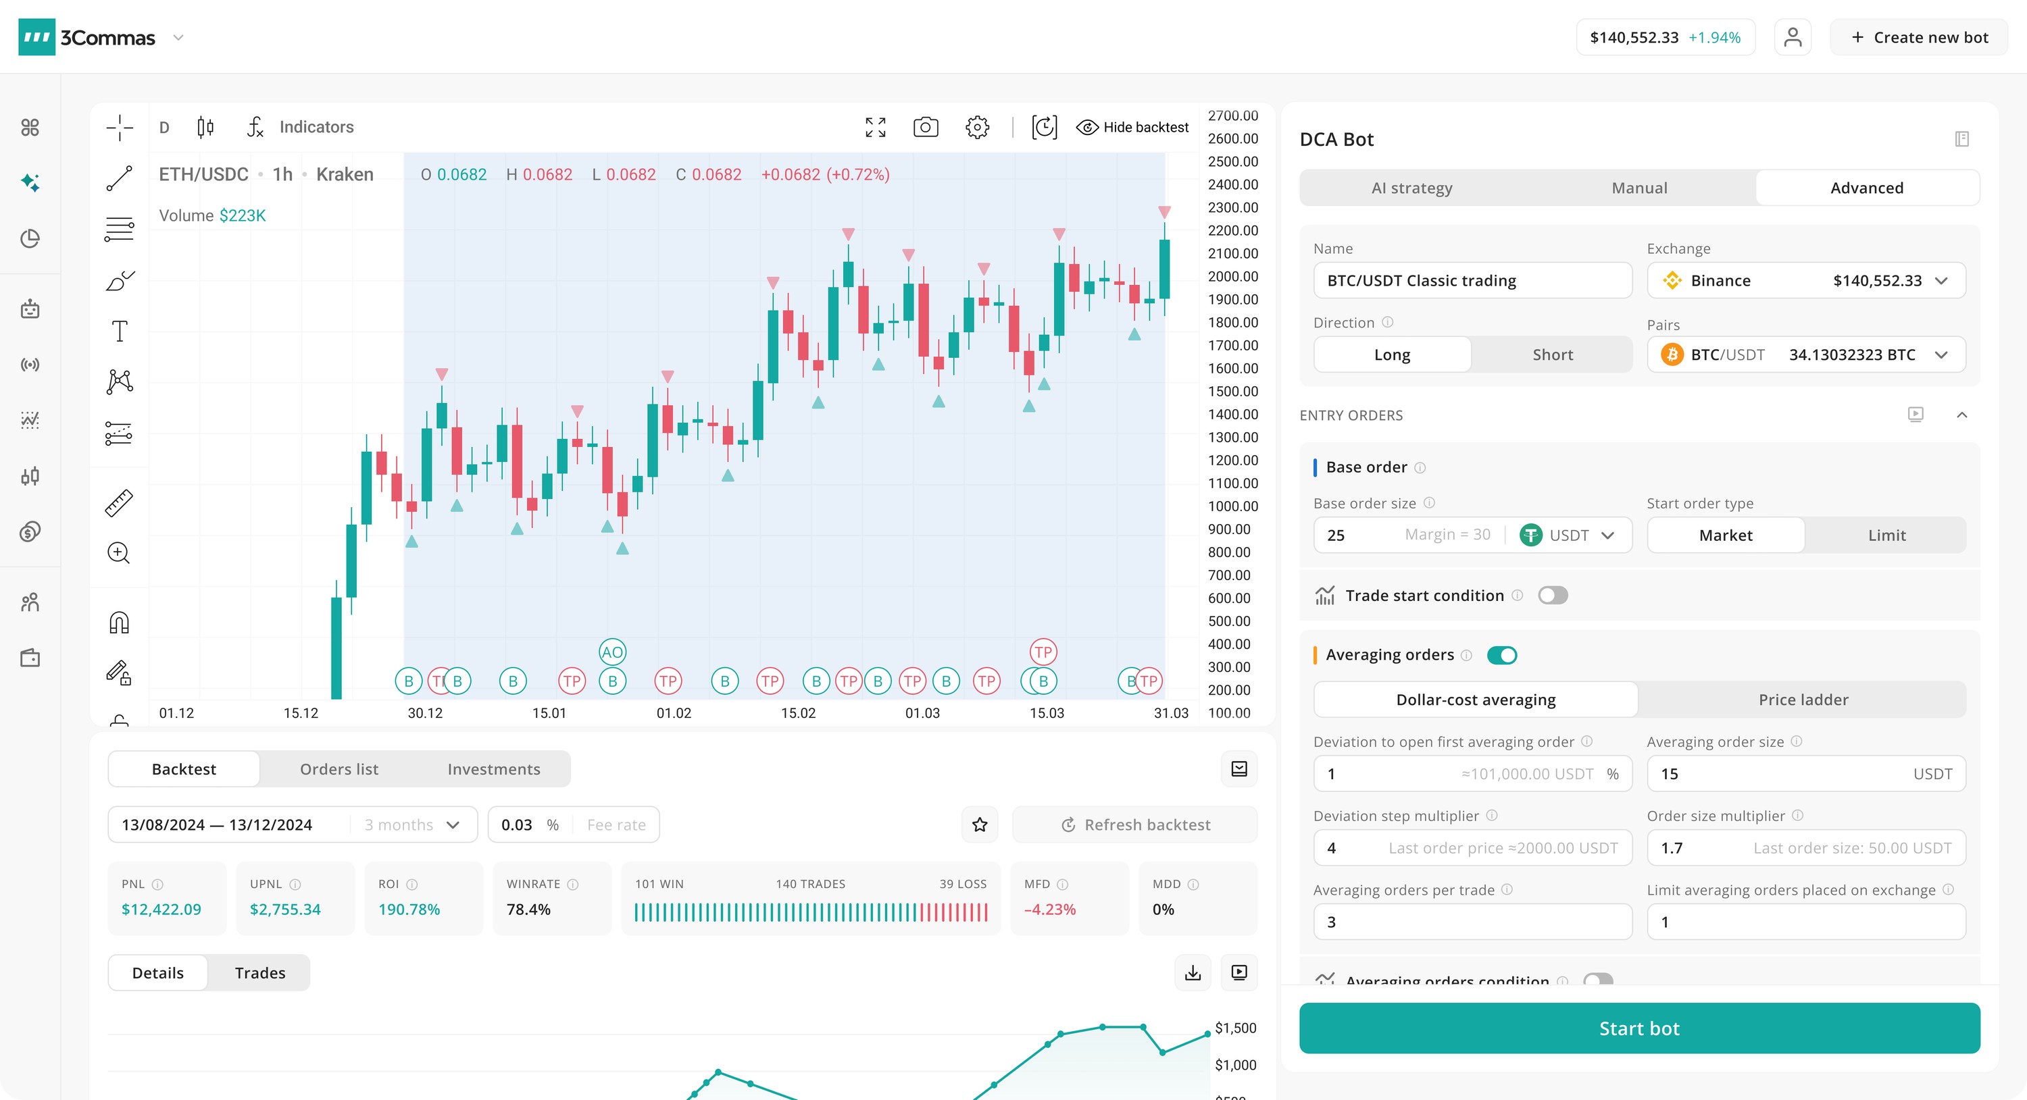The width and height of the screenshot is (2027, 1100).
Task: Click the chart replay clock icon
Action: coord(1045,128)
